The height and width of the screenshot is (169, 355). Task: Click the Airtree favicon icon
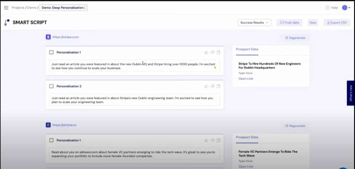(48, 125)
